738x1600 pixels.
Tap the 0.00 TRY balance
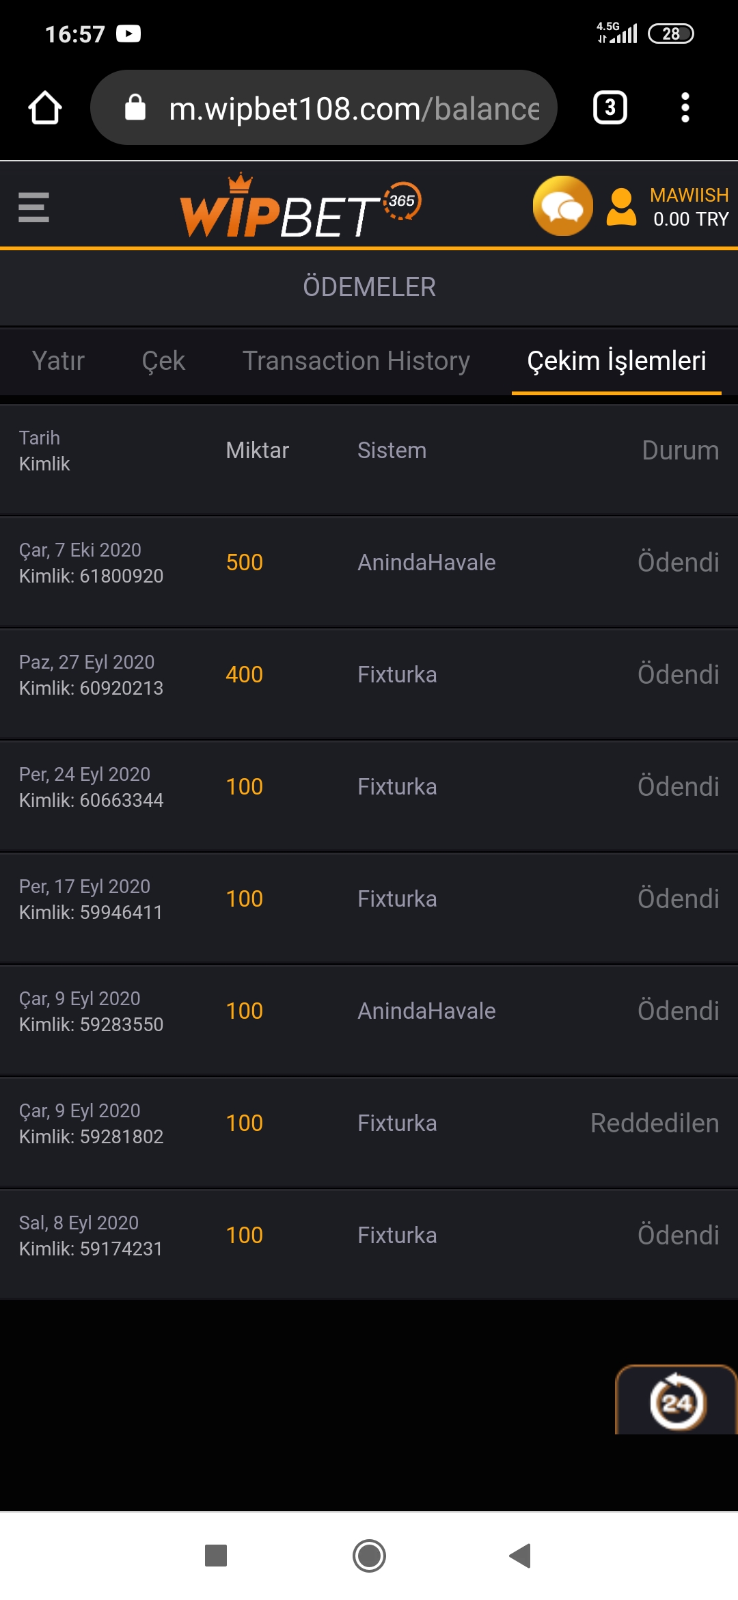point(690,219)
